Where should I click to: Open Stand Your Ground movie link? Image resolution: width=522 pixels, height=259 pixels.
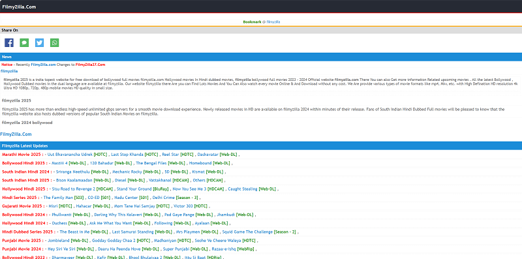coord(134,189)
